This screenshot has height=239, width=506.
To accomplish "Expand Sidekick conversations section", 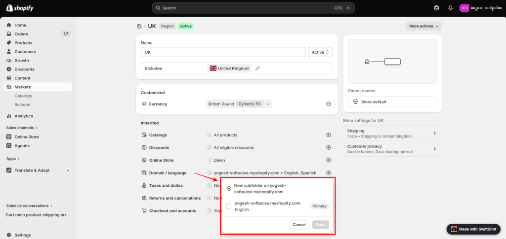I will click(29, 205).
